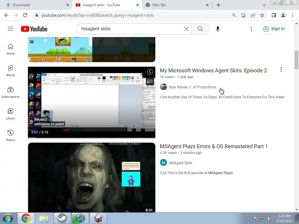Go to Home in sidebar
Viewport: 299px width, 224px height.
pos(11,49)
